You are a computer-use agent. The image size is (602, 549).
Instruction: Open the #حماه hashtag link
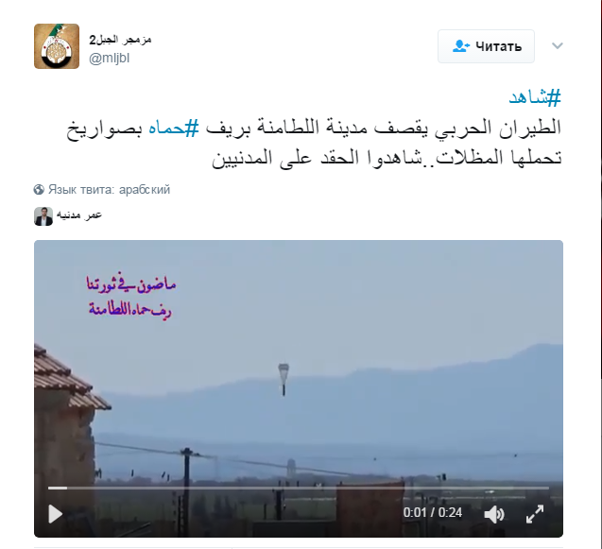click(174, 128)
